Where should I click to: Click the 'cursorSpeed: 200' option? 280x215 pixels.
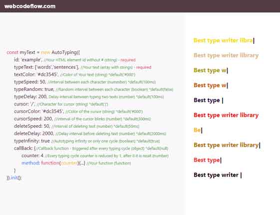(x=33, y=119)
